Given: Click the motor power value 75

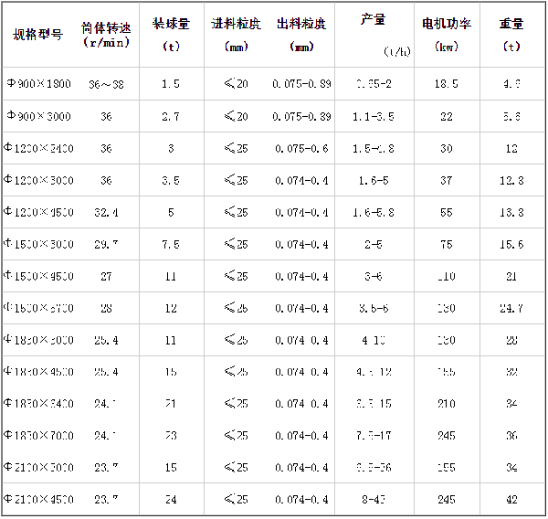Looking at the screenshot, I should 447,244.
